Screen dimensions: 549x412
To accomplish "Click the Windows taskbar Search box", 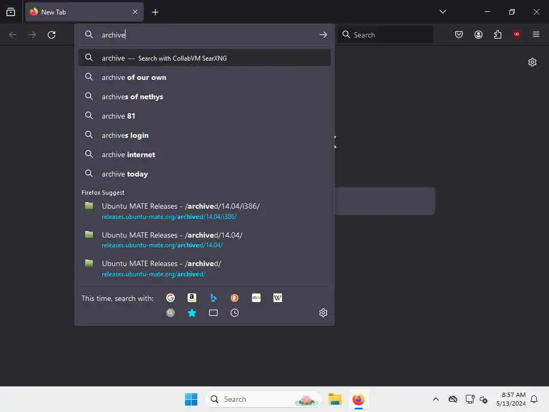I will (263, 399).
